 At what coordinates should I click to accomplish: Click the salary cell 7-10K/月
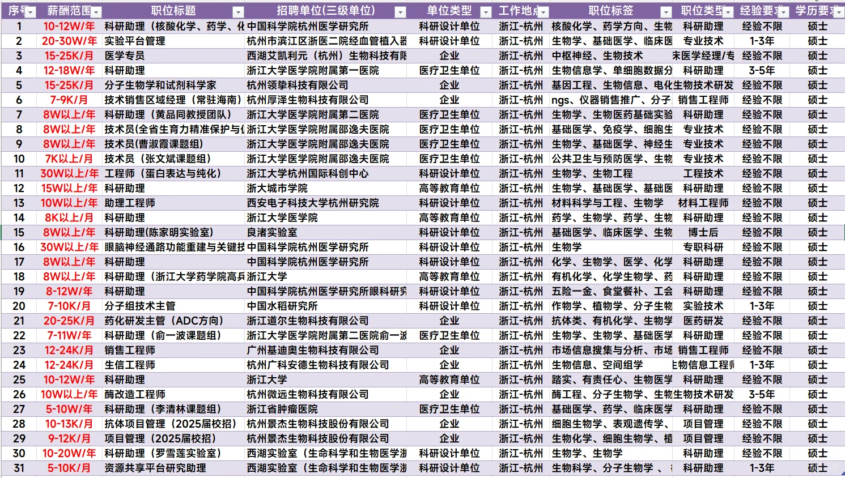click(x=69, y=306)
